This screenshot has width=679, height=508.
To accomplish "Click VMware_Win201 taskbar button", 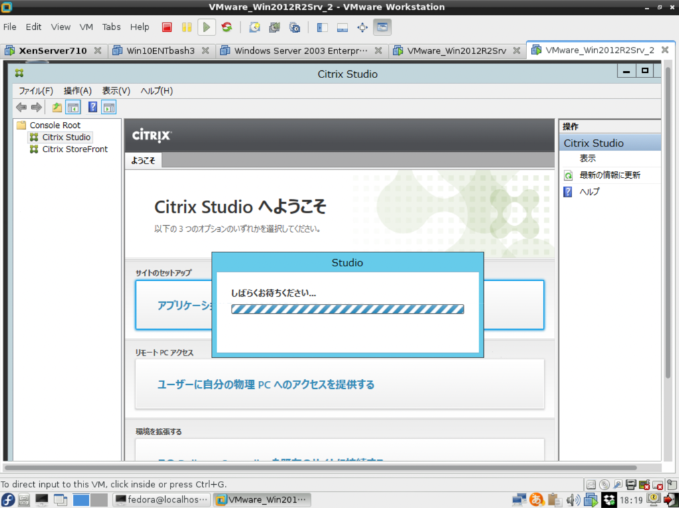I will (262, 500).
